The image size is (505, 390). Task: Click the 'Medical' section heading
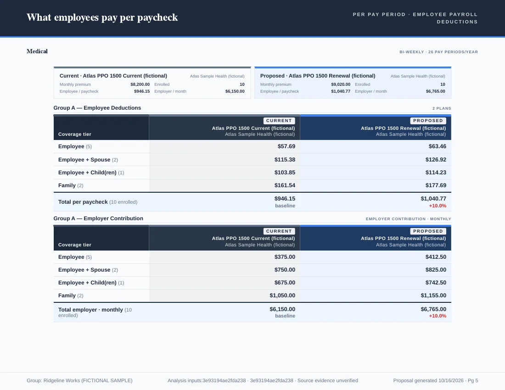tap(37, 51)
